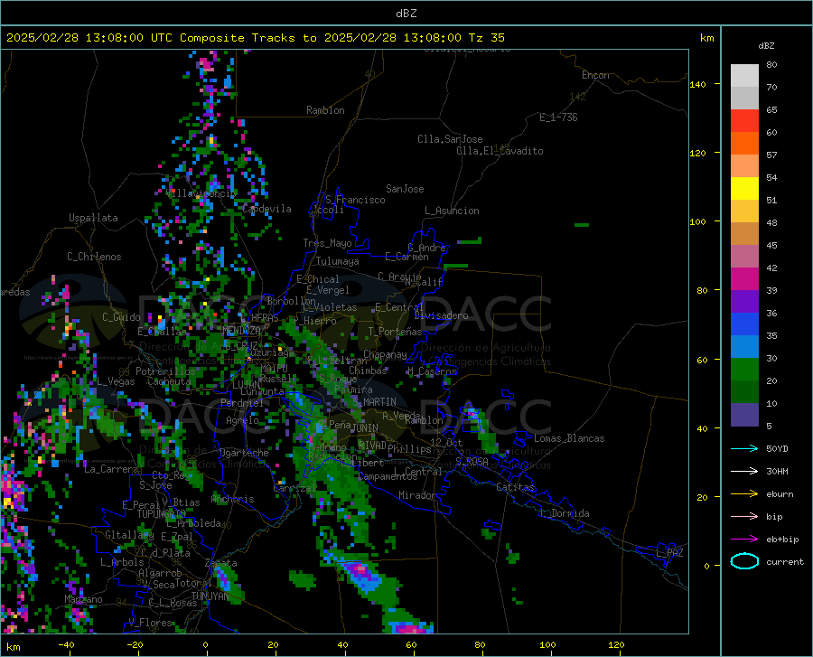The height and width of the screenshot is (657, 813).
Task: Click the 'Tulumaya' map label
Action: (x=338, y=261)
